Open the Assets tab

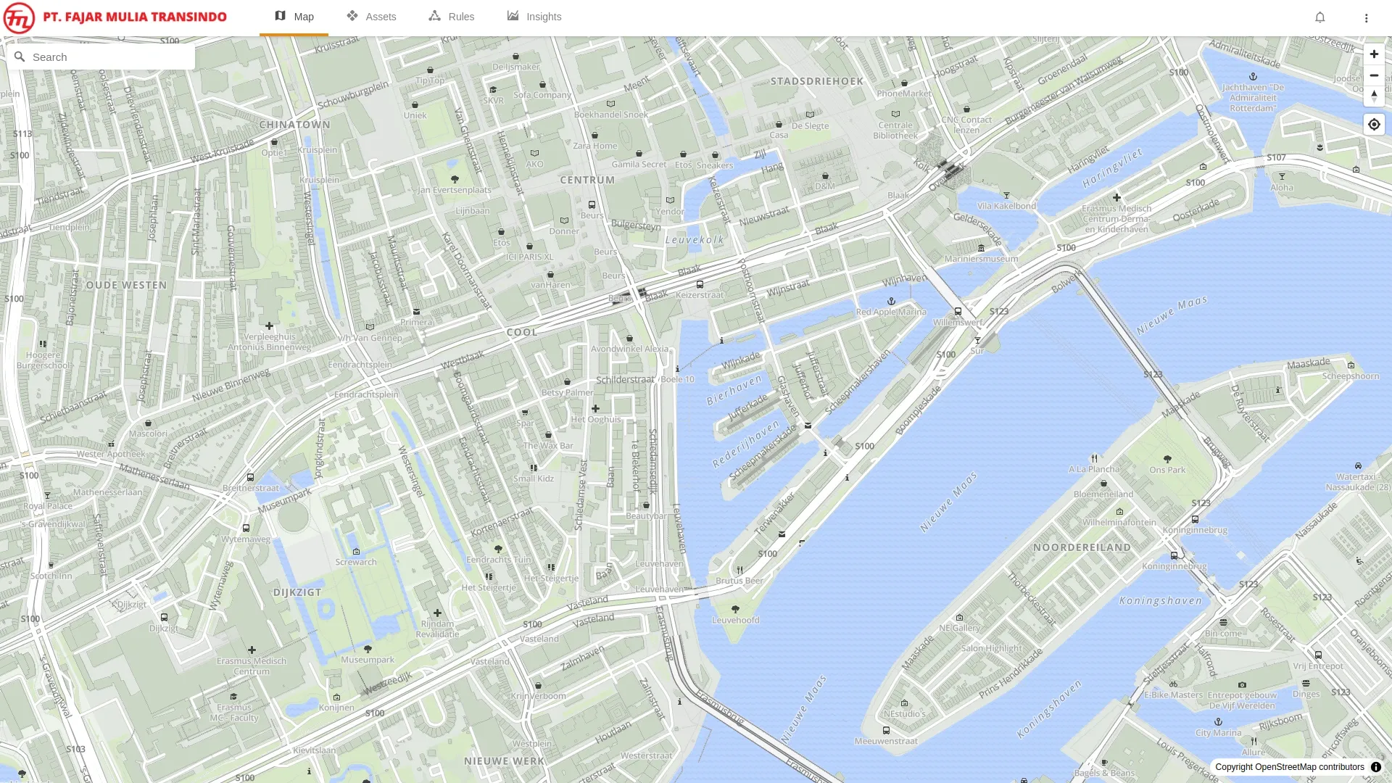point(370,17)
